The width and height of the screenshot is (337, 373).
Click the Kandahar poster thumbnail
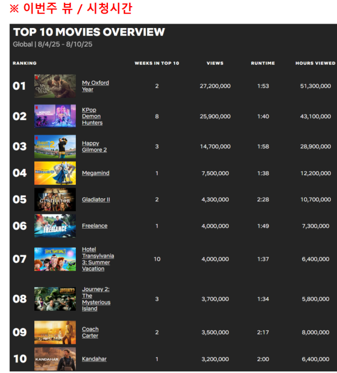pyautogui.click(x=55, y=359)
